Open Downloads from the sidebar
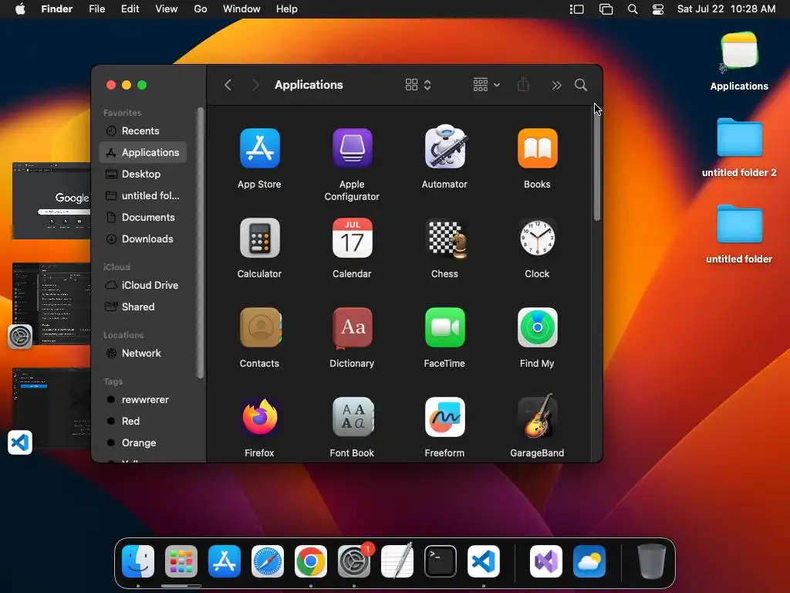The image size is (790, 593). coord(143,239)
